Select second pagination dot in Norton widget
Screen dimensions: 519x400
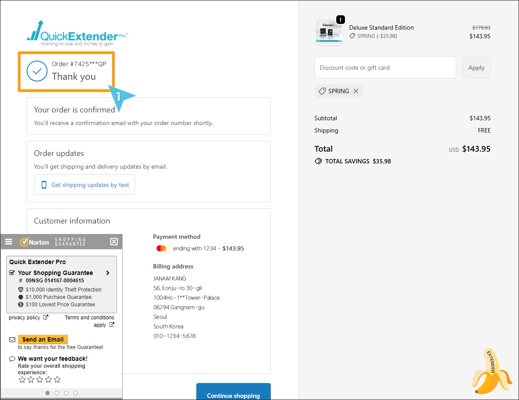[57, 393]
